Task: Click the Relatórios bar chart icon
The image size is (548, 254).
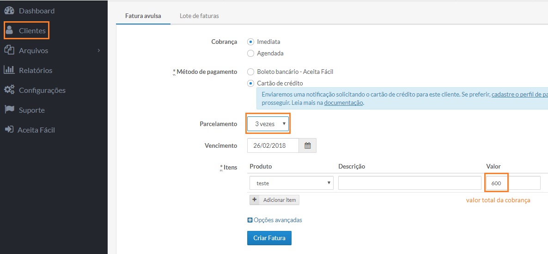Action: point(9,70)
